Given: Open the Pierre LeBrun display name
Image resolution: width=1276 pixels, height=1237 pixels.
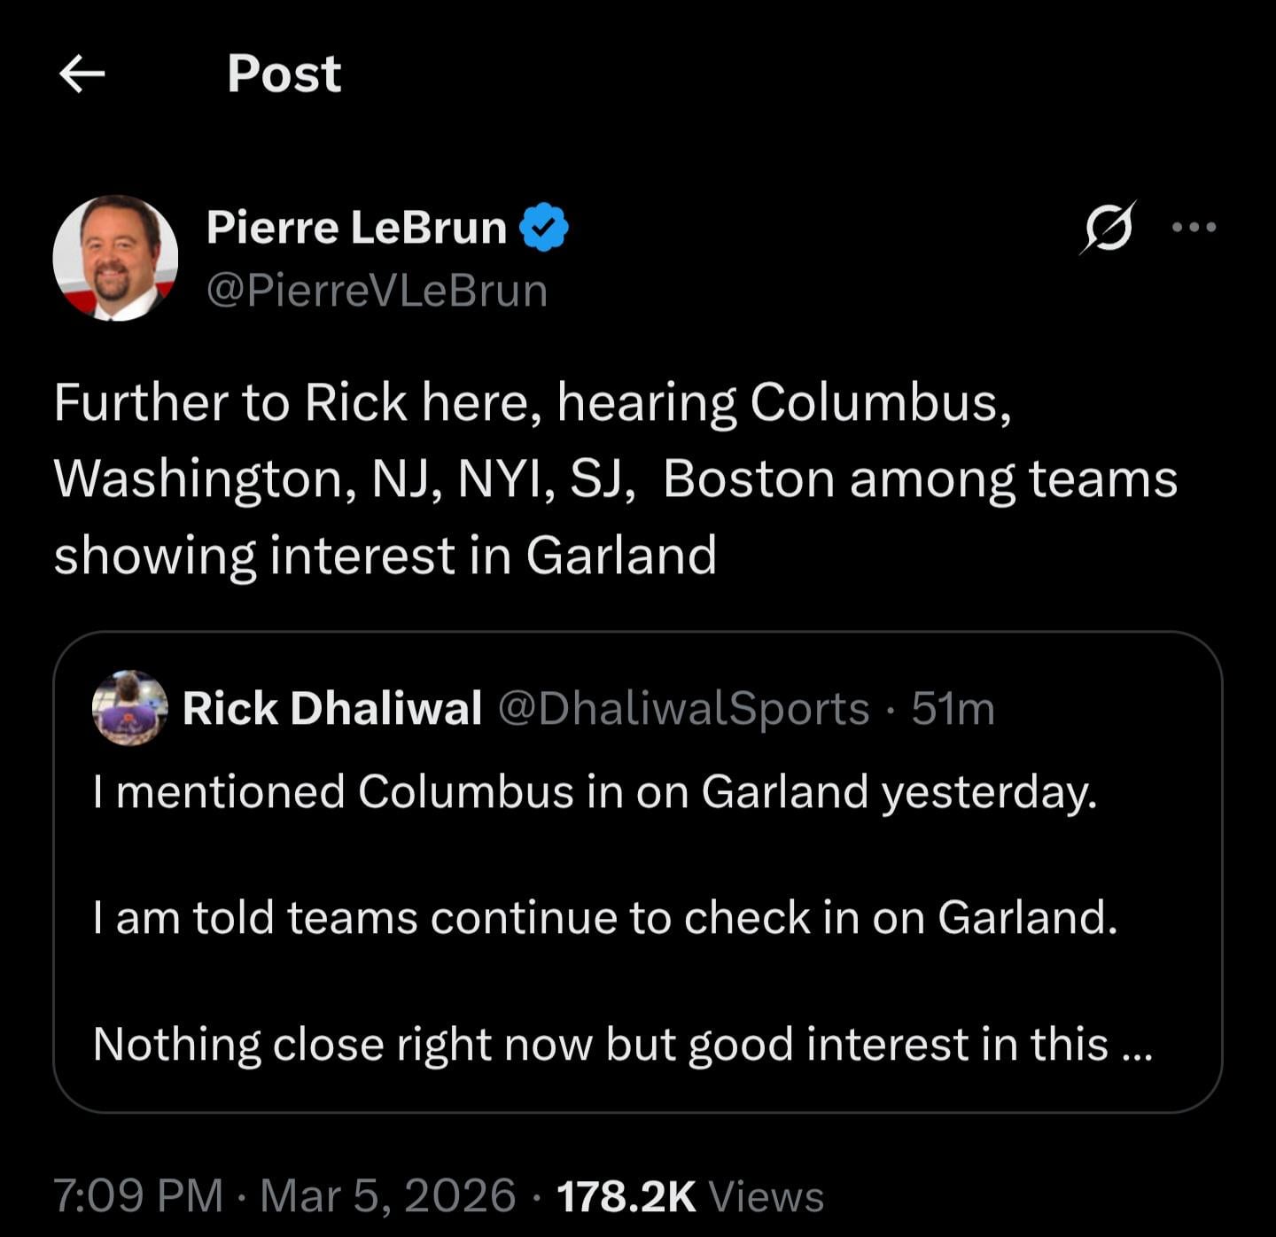Looking at the screenshot, I should [x=356, y=228].
